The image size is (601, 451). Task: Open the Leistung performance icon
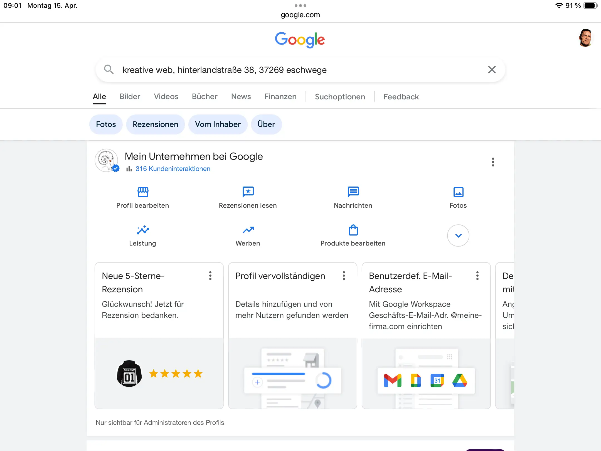pyautogui.click(x=143, y=230)
